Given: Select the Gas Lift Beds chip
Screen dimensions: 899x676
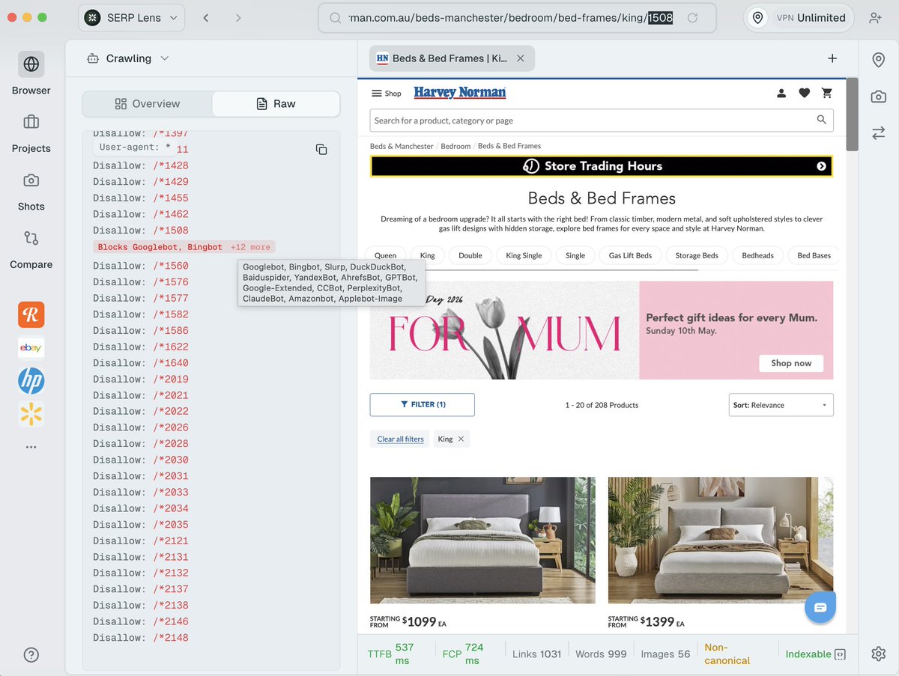Looking at the screenshot, I should 630,255.
